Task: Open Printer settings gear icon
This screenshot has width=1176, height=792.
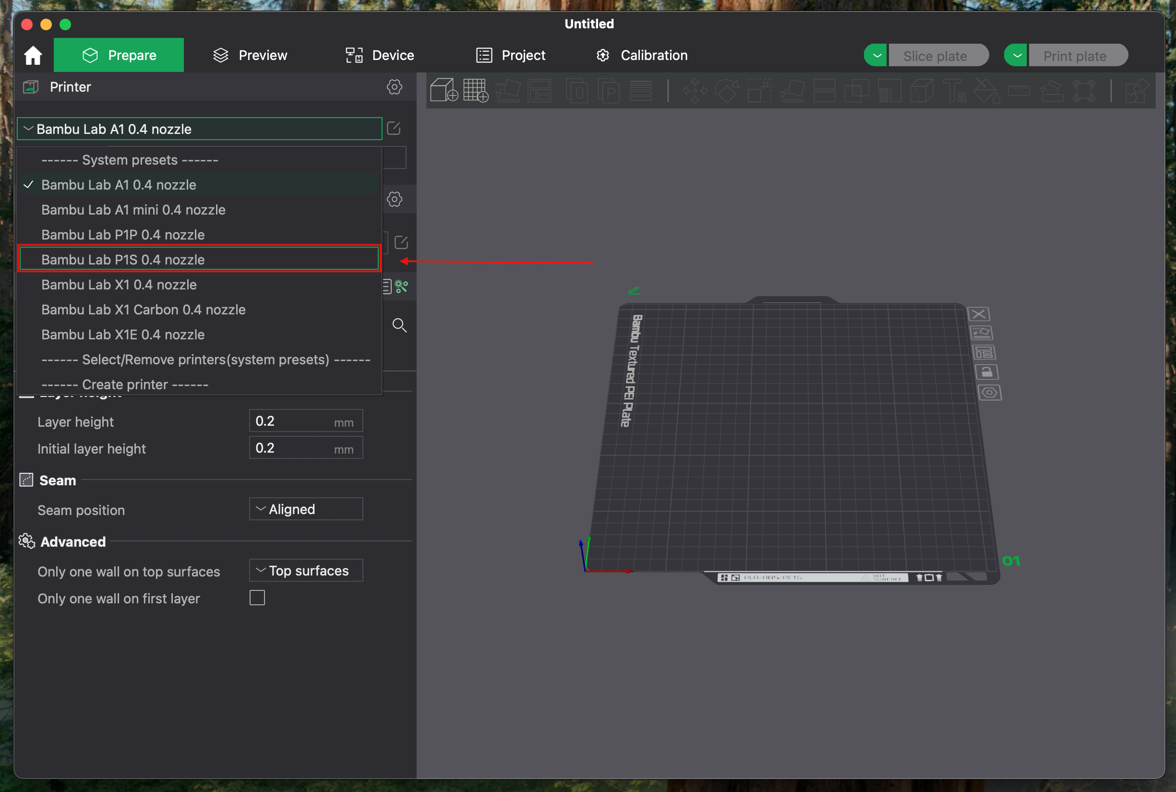Action: (x=394, y=87)
